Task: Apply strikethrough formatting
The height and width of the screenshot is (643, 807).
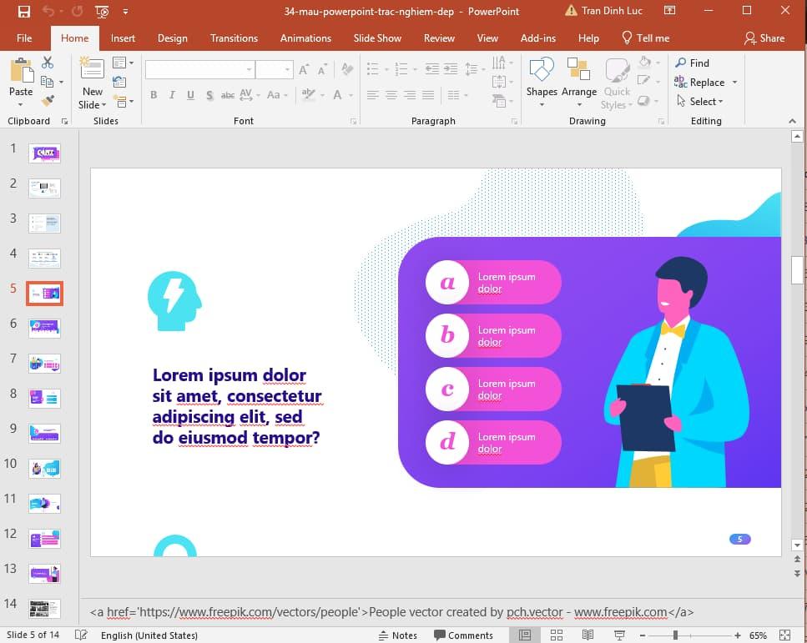Action: [227, 95]
